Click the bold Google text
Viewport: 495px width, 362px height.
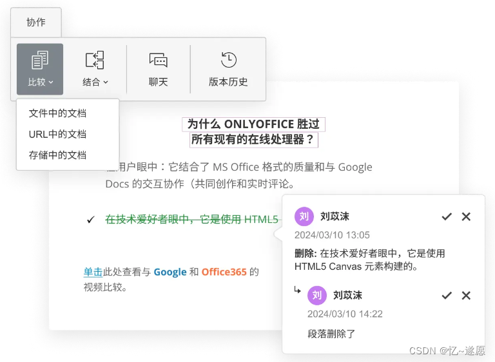pyautogui.click(x=170, y=272)
